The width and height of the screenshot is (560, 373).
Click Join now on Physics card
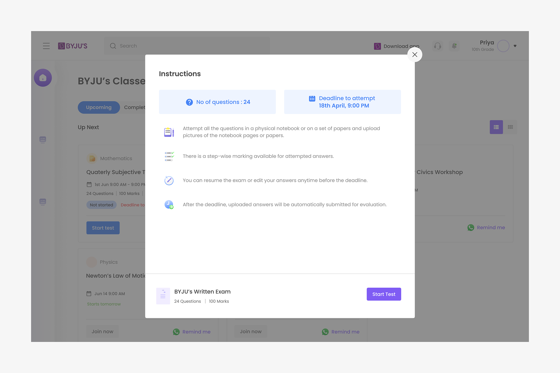coord(102,331)
